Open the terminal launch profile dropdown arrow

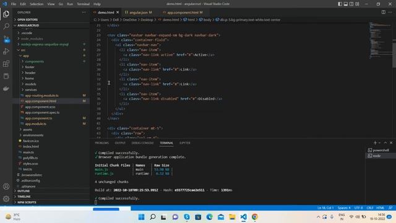tap(379, 143)
